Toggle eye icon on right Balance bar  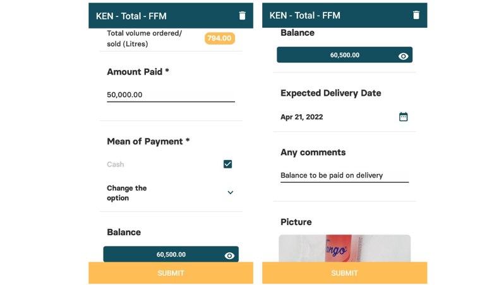(x=403, y=56)
